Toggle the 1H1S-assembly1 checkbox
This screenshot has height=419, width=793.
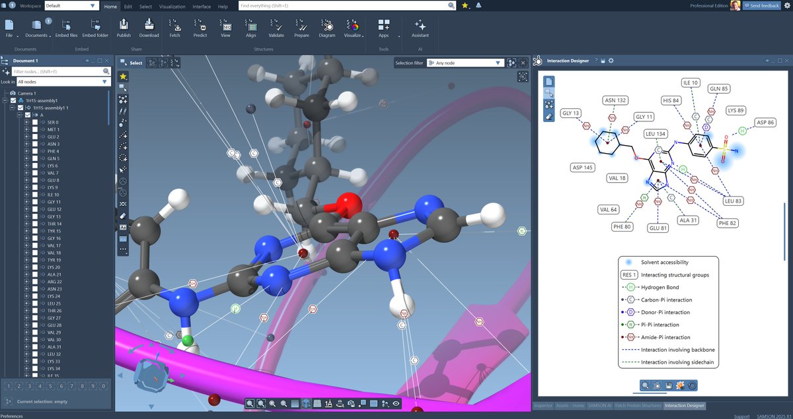tap(13, 100)
